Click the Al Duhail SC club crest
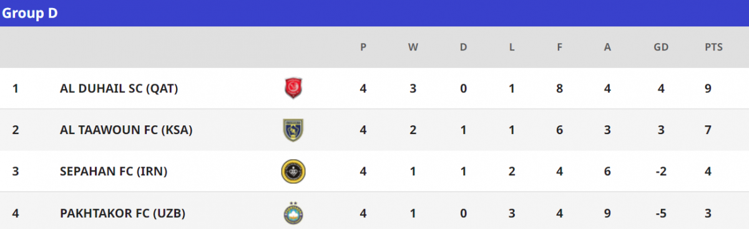The width and height of the screenshot is (749, 229). pos(293,89)
